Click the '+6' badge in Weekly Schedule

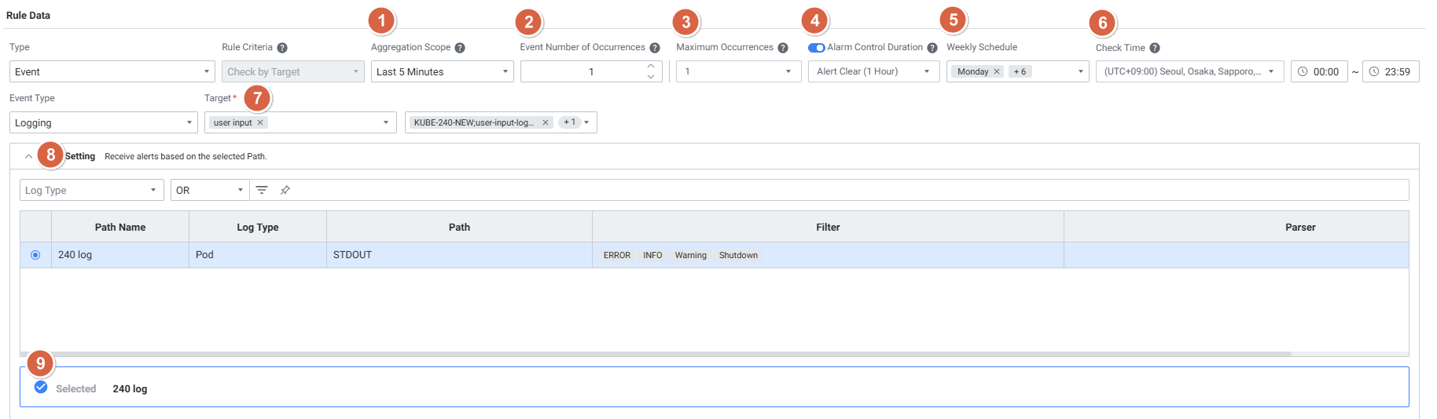[1020, 71]
